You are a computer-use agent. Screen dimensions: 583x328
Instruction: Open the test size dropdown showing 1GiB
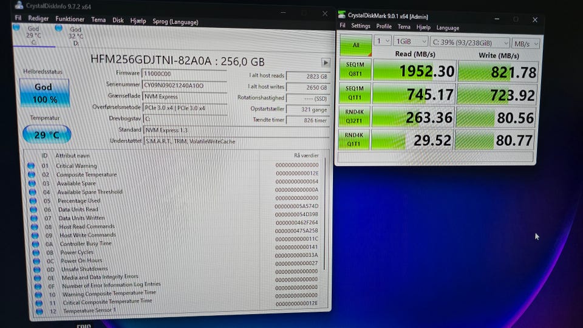pyautogui.click(x=411, y=41)
